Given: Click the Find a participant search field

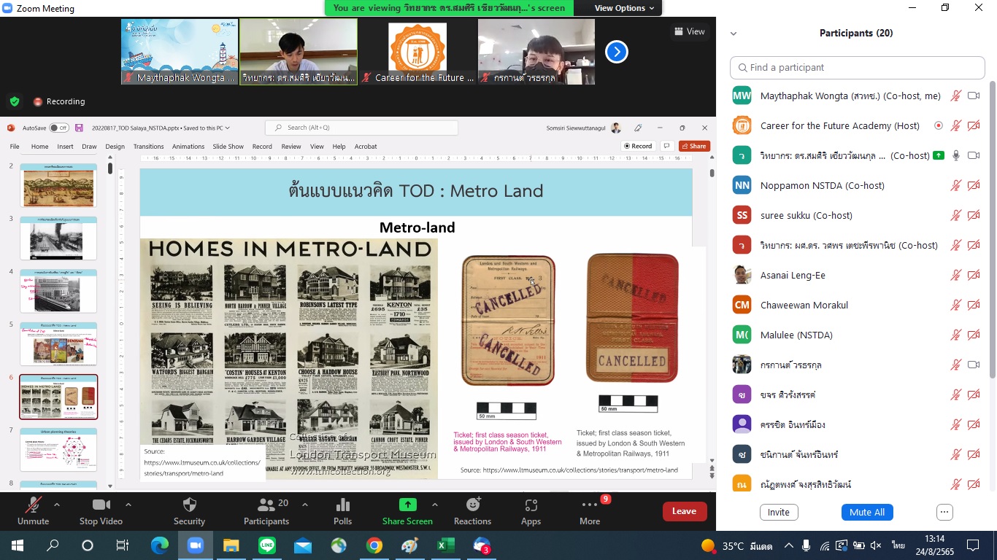Looking at the screenshot, I should (x=858, y=67).
